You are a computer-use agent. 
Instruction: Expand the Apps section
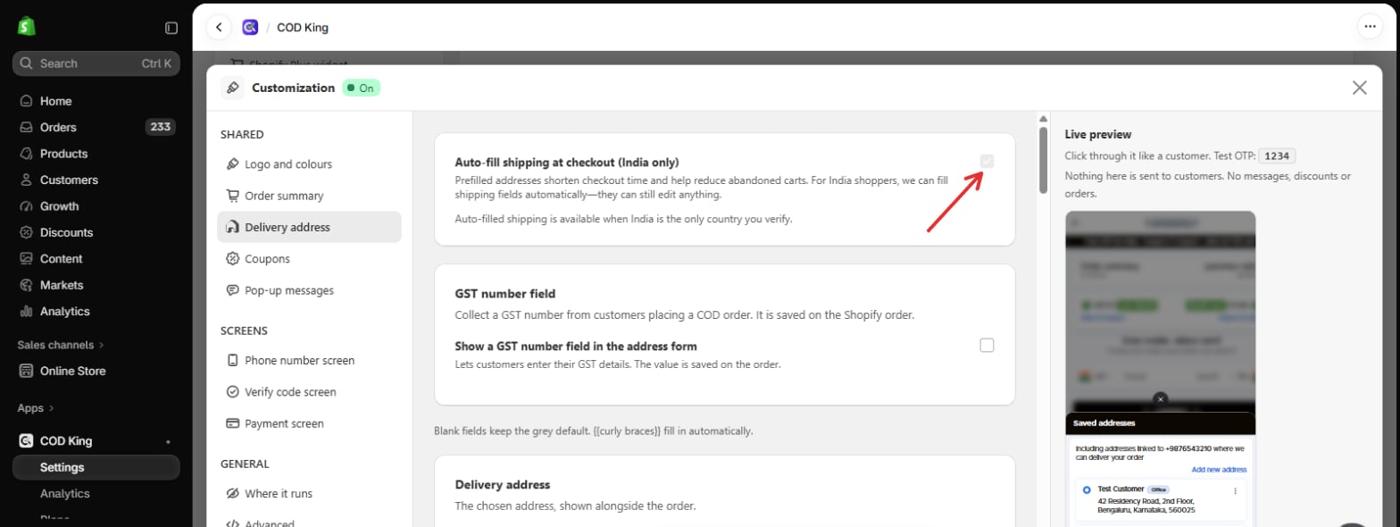tap(36, 407)
